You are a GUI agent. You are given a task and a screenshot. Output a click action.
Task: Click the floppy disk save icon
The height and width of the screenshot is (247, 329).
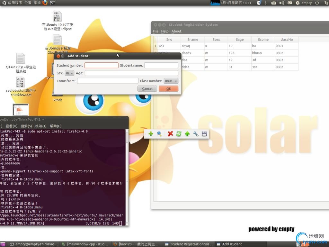point(204,134)
